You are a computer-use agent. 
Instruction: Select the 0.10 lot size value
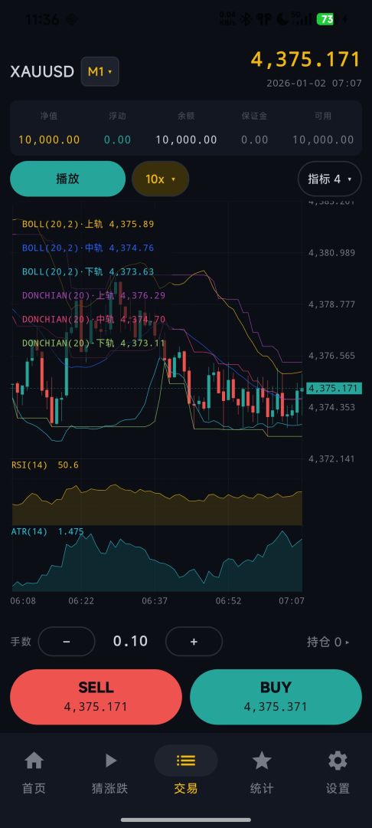130,641
